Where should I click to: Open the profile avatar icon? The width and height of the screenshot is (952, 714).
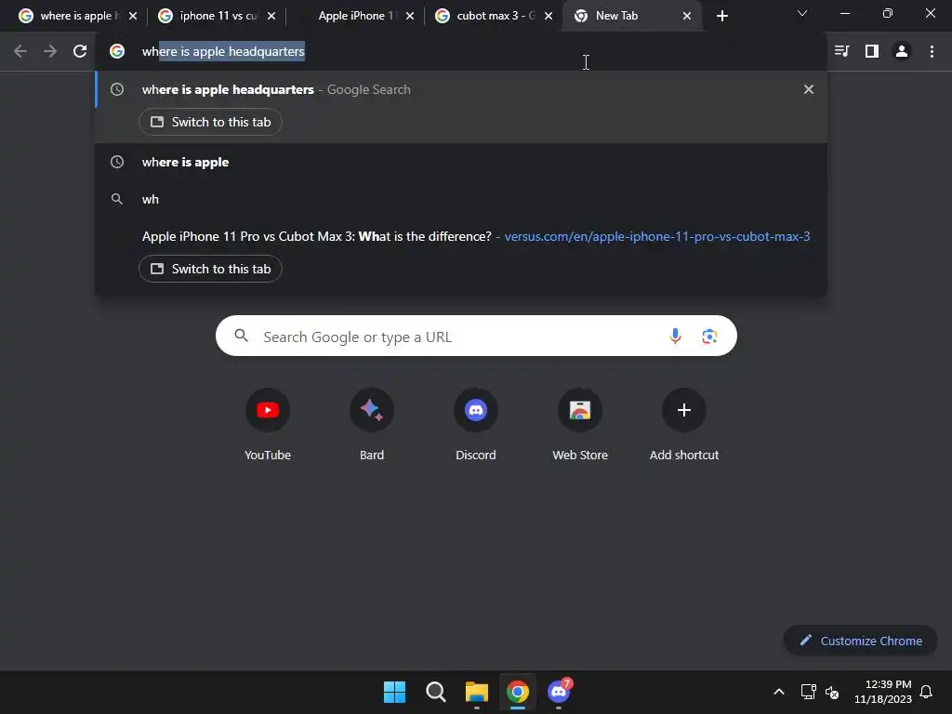(902, 52)
